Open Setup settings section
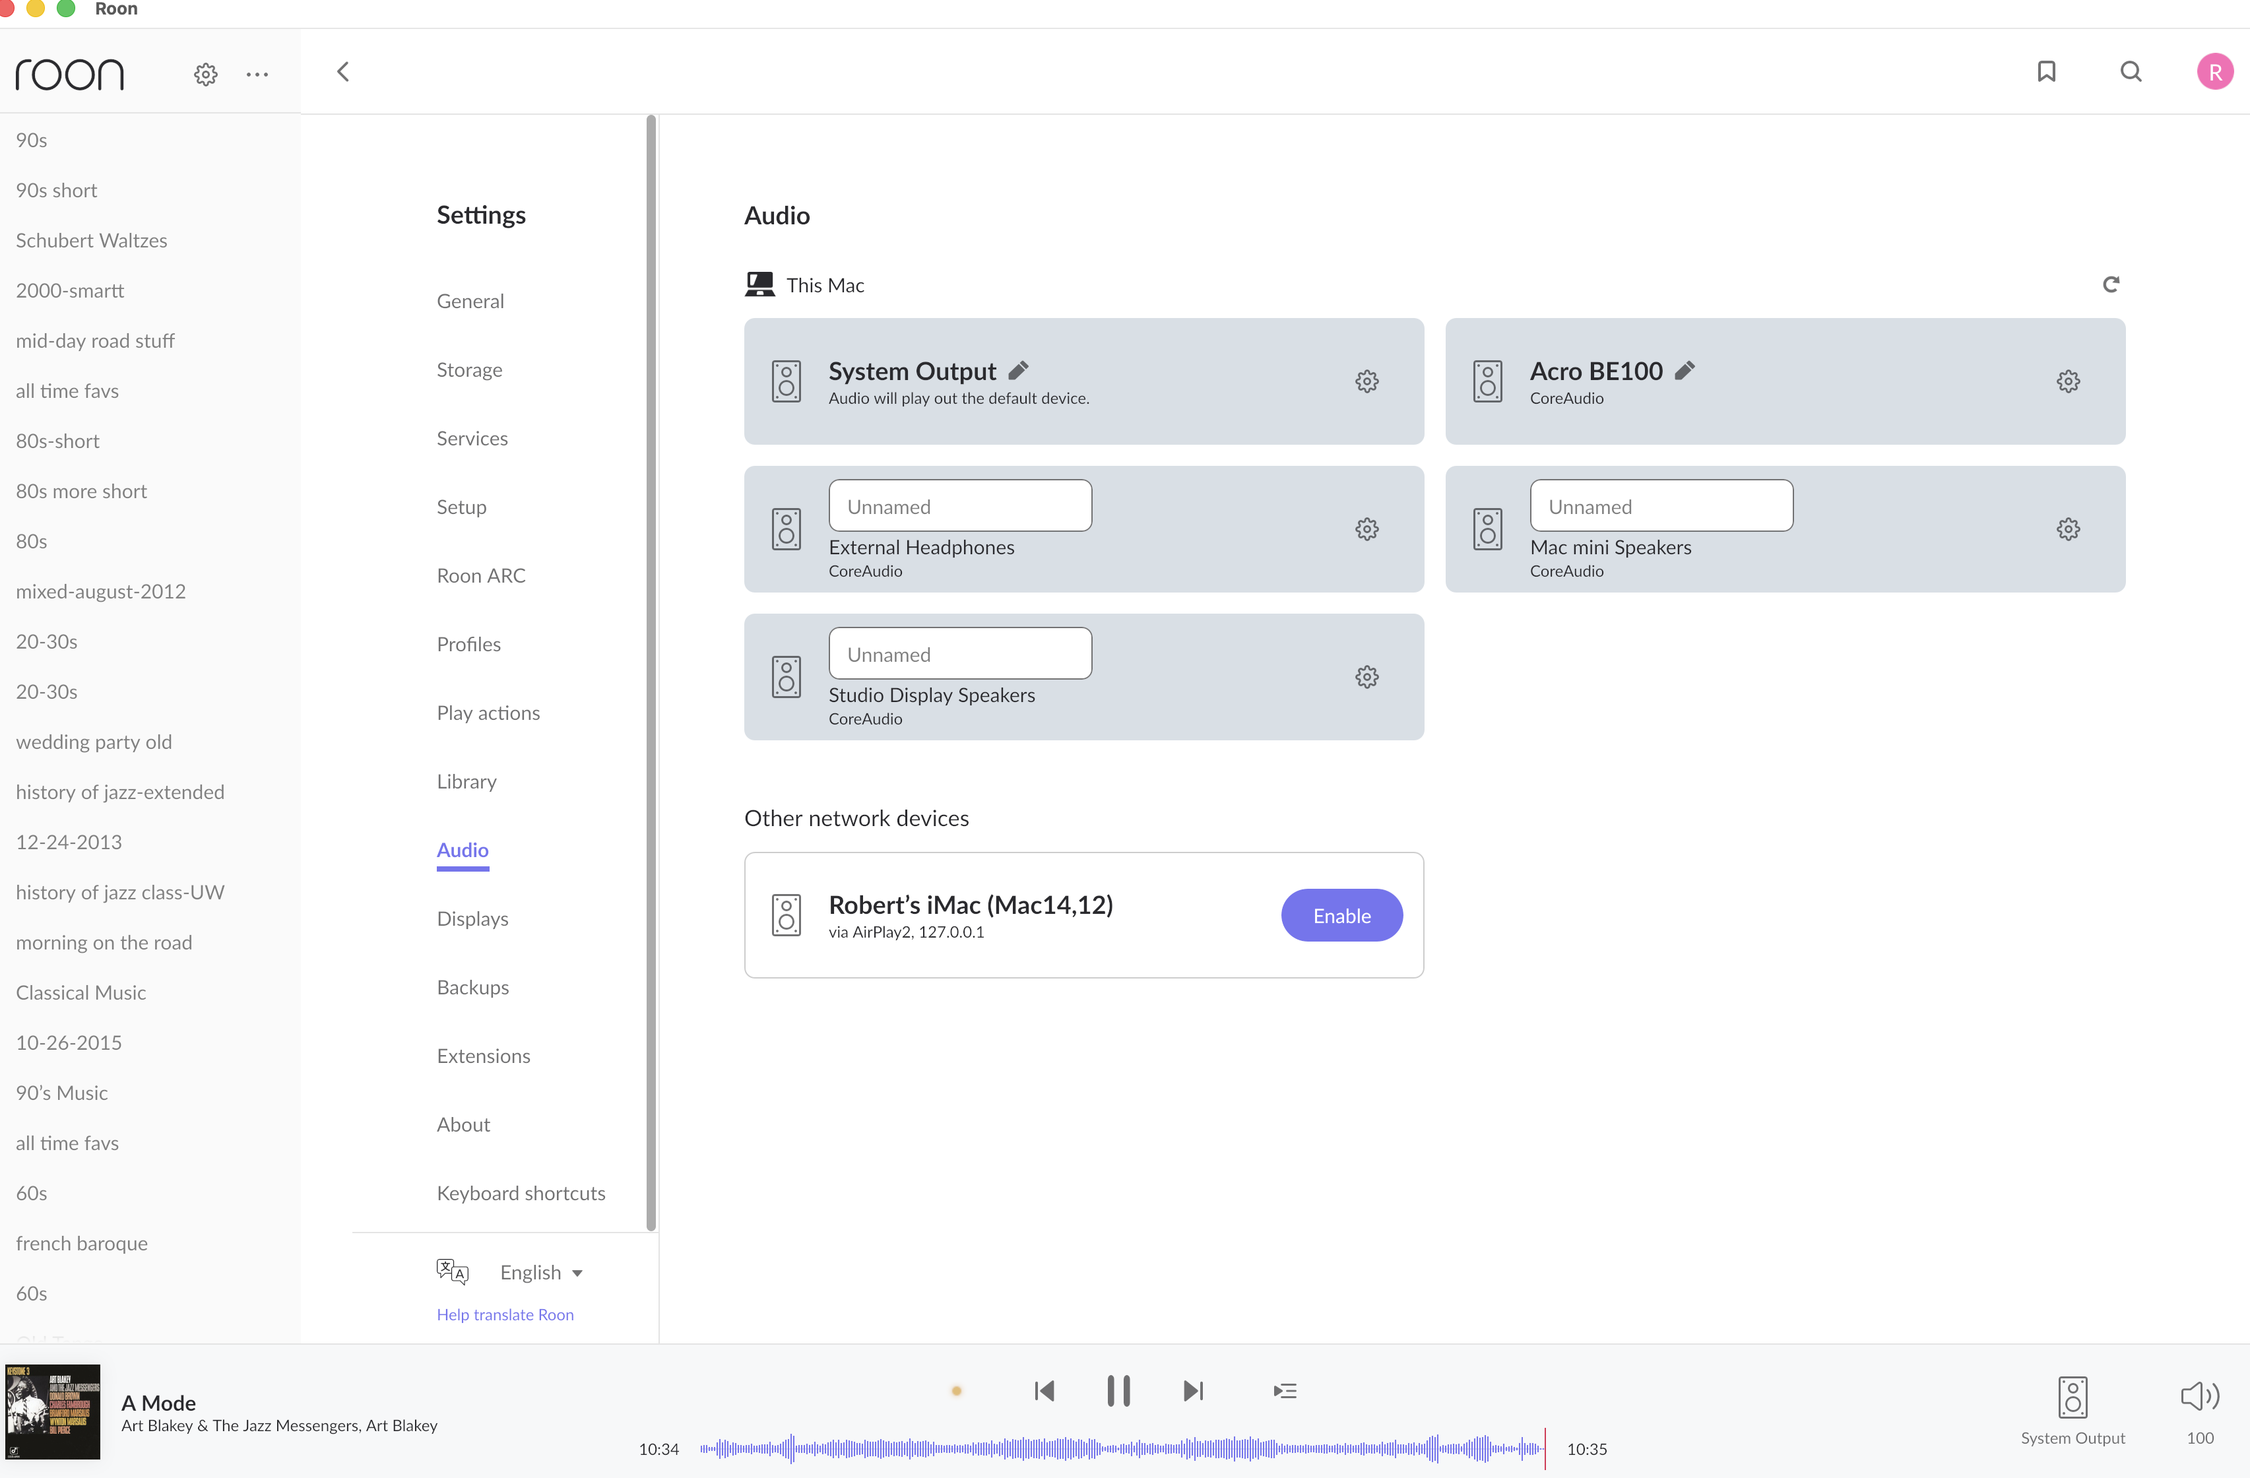Screen dimensions: 2250x1478 (x=461, y=507)
